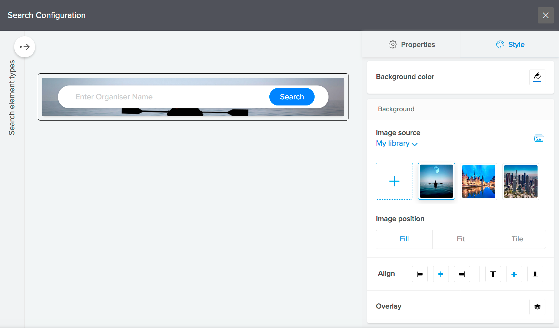Align image vertically centered
The height and width of the screenshot is (328, 559).
coord(514,274)
